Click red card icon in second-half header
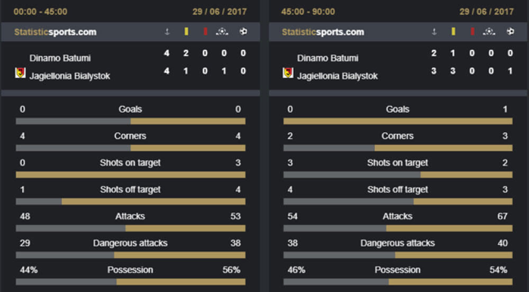Image resolution: width=529 pixels, height=292 pixels. (472, 31)
